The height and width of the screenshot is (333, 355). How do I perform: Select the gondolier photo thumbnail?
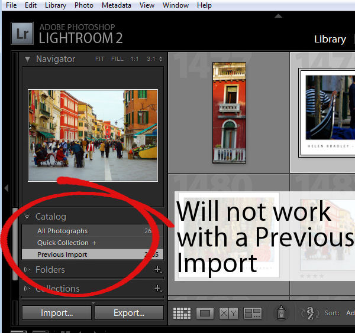click(x=327, y=113)
